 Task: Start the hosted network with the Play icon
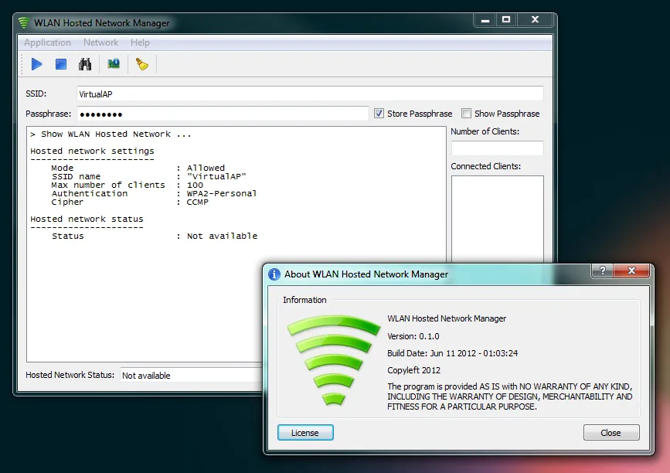(36, 64)
